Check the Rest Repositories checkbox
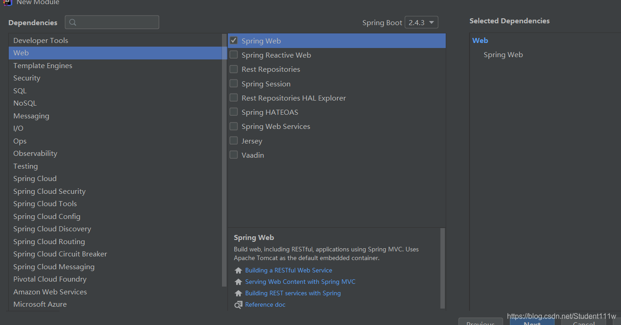The image size is (621, 325). click(233, 69)
